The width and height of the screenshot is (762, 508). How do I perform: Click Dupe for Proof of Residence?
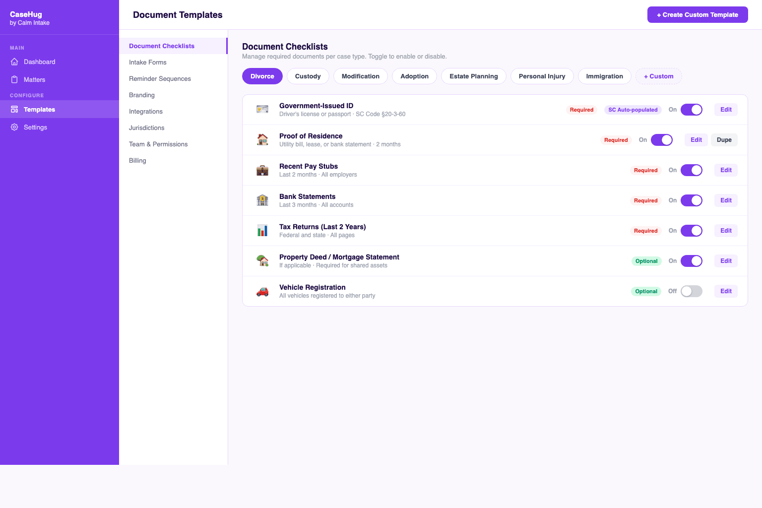click(x=724, y=140)
